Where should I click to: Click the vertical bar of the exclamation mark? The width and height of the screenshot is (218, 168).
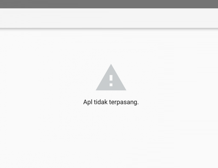[x=111, y=78]
